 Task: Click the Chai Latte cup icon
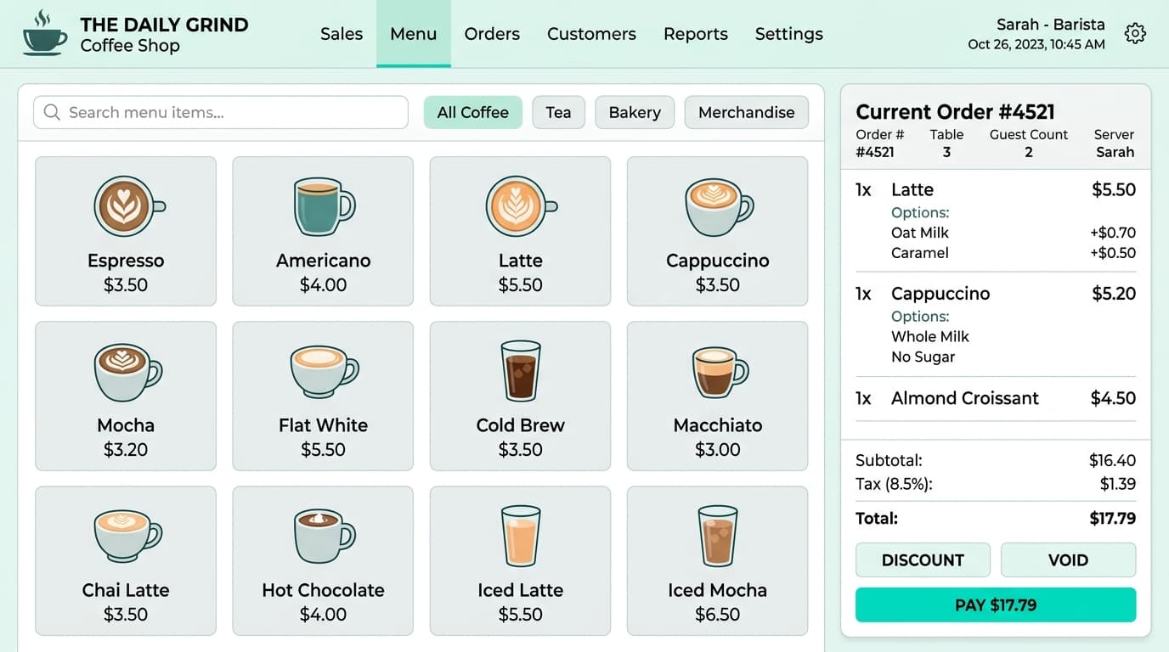pyautogui.click(x=127, y=536)
